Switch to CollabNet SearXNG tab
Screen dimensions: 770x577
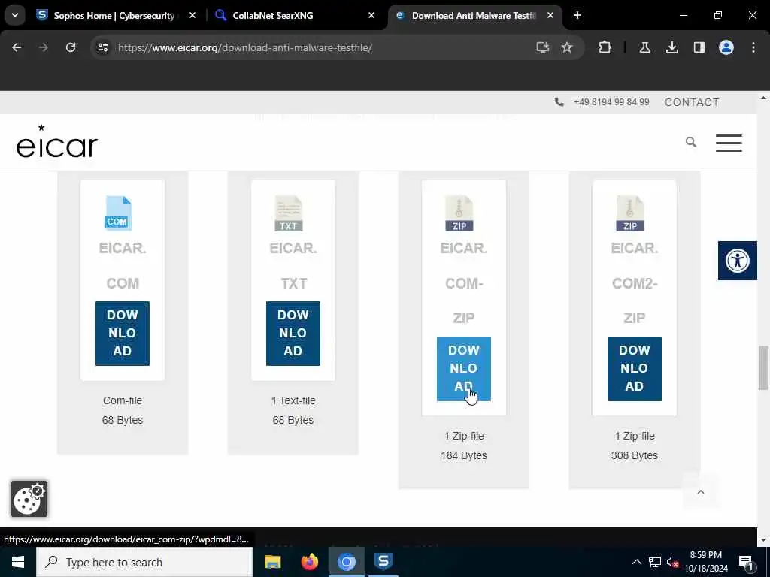272,16
